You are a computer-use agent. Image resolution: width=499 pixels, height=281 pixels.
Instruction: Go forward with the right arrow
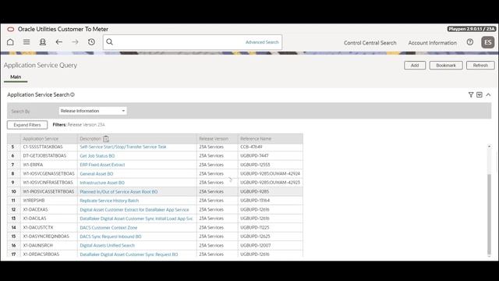(75, 42)
